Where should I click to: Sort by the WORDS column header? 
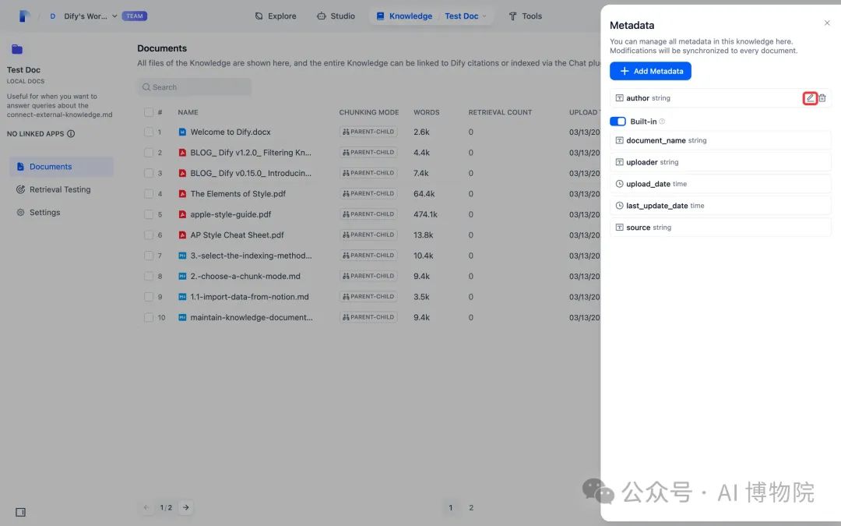pyautogui.click(x=427, y=112)
